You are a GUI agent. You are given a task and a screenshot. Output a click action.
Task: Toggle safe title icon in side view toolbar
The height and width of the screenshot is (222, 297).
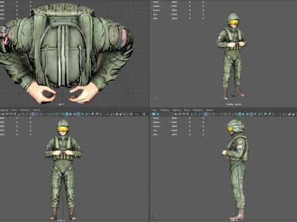(x=229, y=114)
